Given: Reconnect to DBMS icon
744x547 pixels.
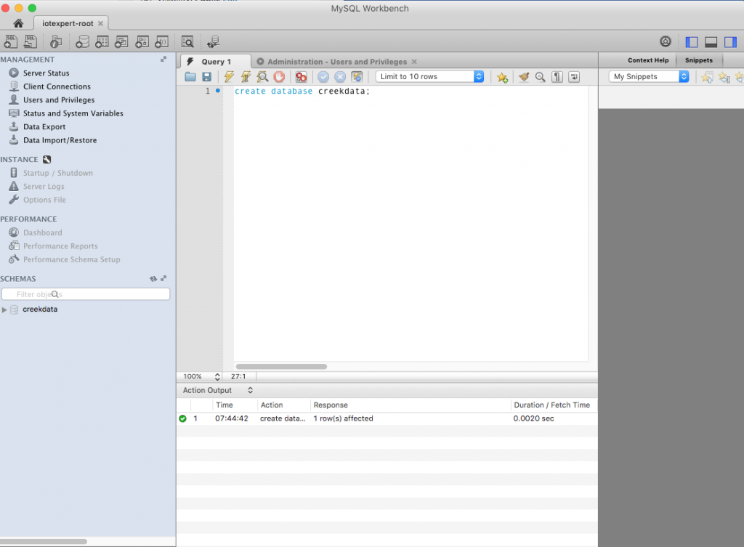Looking at the screenshot, I should [213, 41].
